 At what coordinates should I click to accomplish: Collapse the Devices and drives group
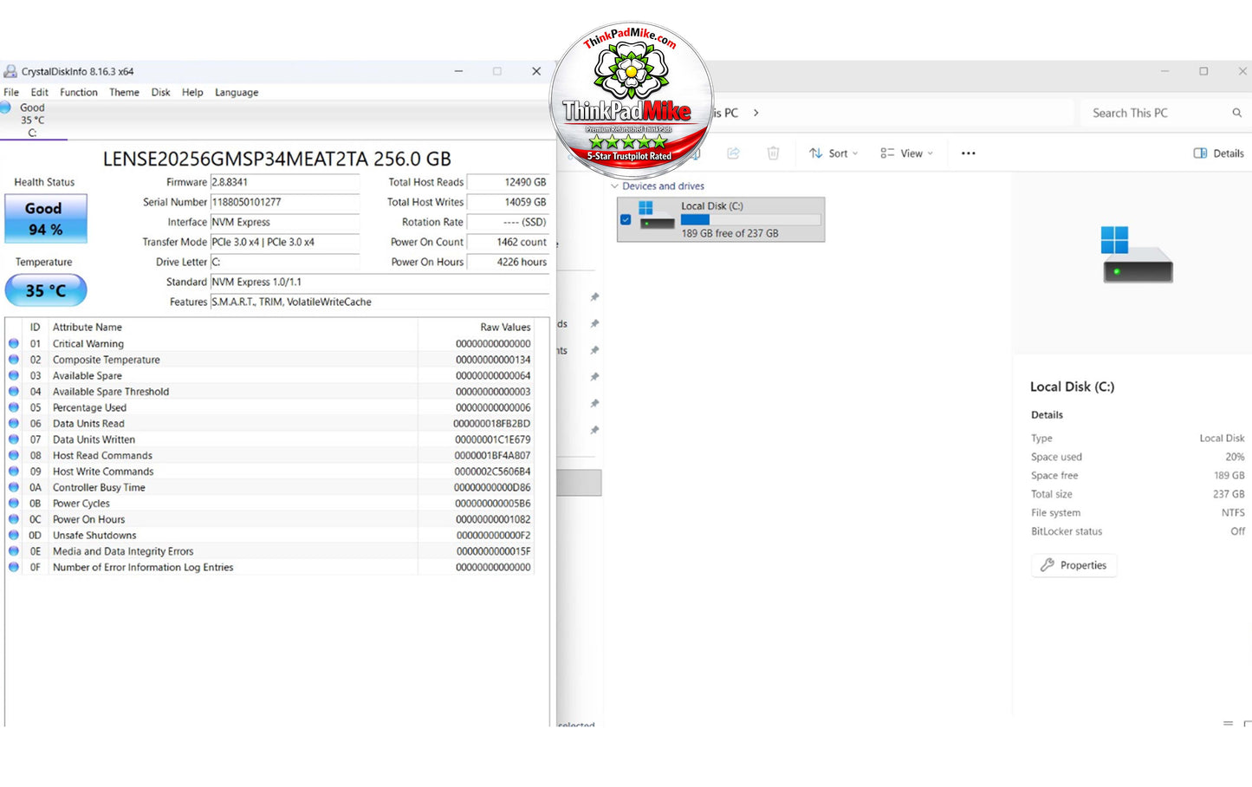tap(614, 186)
